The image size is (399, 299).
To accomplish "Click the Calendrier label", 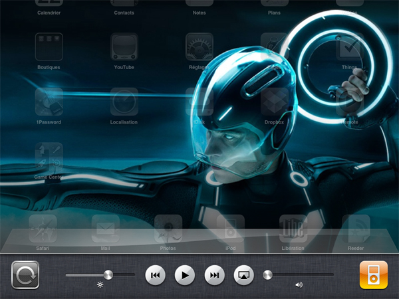I will point(49,13).
